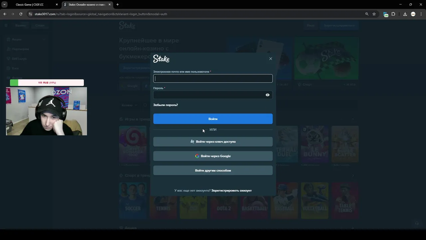Select the Stake browser tab
The width and height of the screenshot is (426, 240).
click(x=87, y=5)
